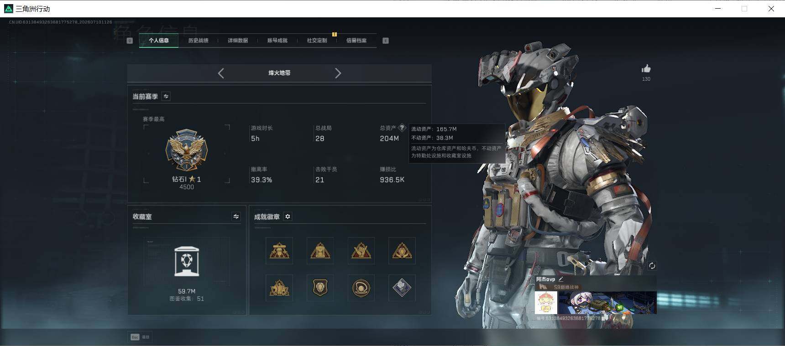Give a thumbs-up like to the profile
Screen dimensions: 785x346
[646, 69]
